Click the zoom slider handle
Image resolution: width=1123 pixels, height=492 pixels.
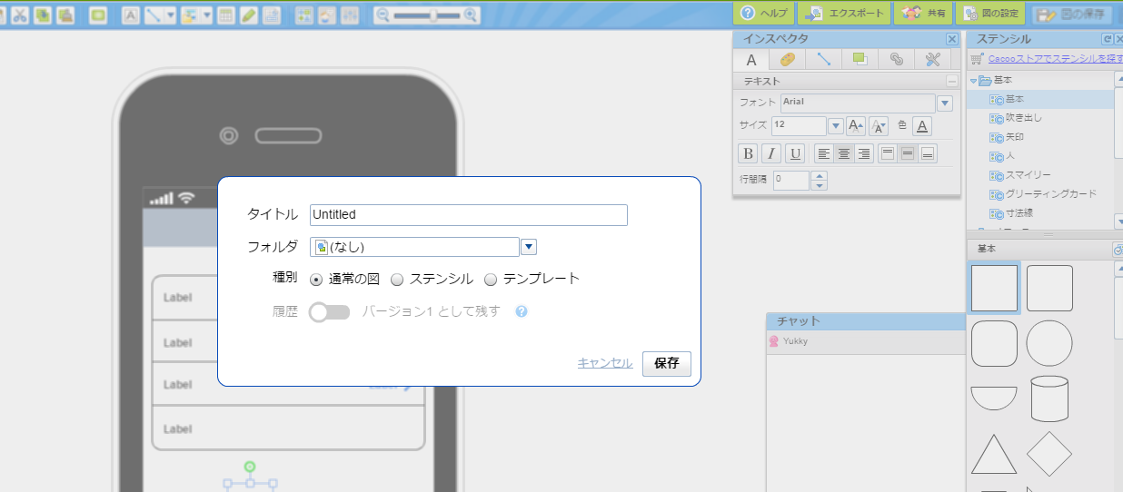tap(432, 15)
